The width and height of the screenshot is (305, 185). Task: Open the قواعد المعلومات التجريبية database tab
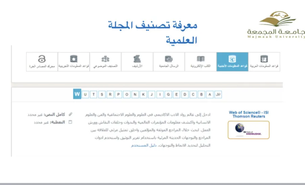[74, 62]
